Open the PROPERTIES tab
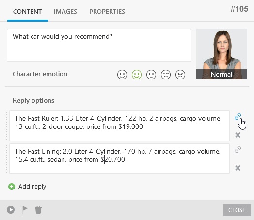The image size is (254, 220). click(x=107, y=12)
